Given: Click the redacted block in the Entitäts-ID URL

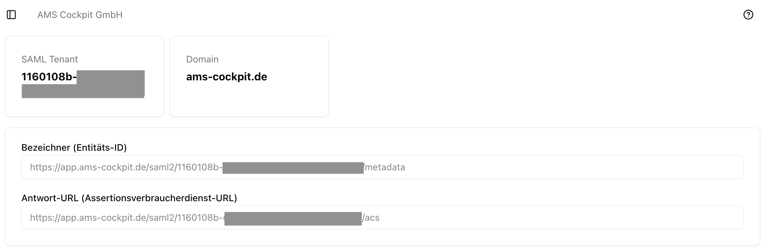Looking at the screenshot, I should coord(293,168).
